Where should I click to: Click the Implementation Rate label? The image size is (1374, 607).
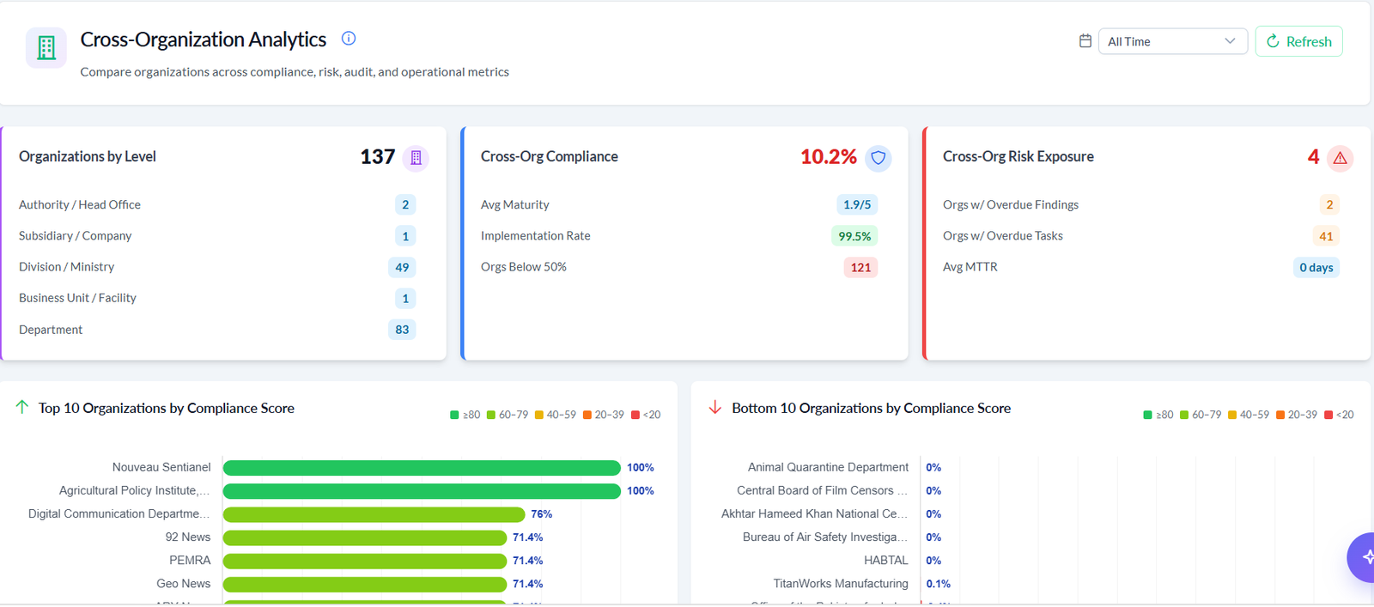(536, 236)
